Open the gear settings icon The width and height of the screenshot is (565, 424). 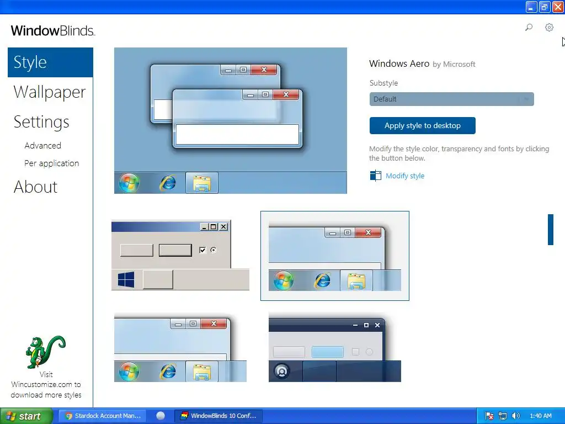[x=549, y=28]
